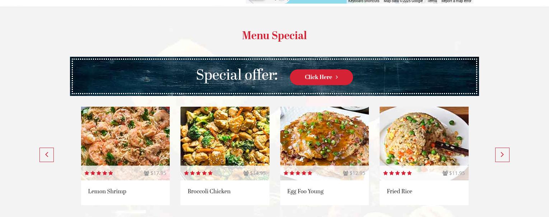Image resolution: width=549 pixels, height=217 pixels.
Task: Click the people icon beside $12.95
Action: click(346, 173)
